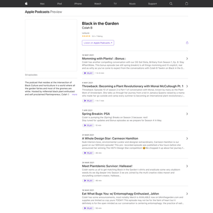Open Momming with Plants! ::Bonus:: title

coord(104,59)
